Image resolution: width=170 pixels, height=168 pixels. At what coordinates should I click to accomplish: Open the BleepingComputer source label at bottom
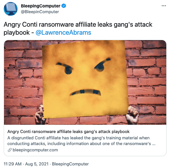click(70, 164)
